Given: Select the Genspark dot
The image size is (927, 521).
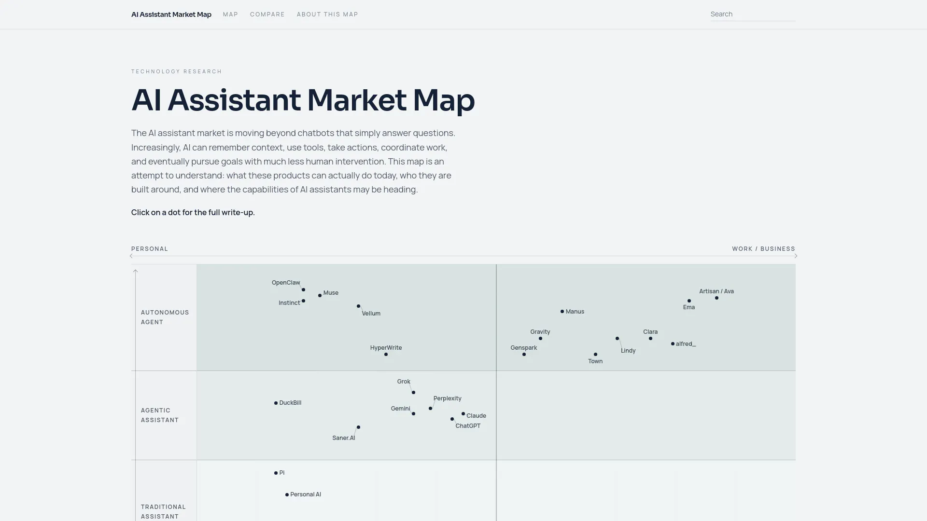Looking at the screenshot, I should click(x=524, y=355).
